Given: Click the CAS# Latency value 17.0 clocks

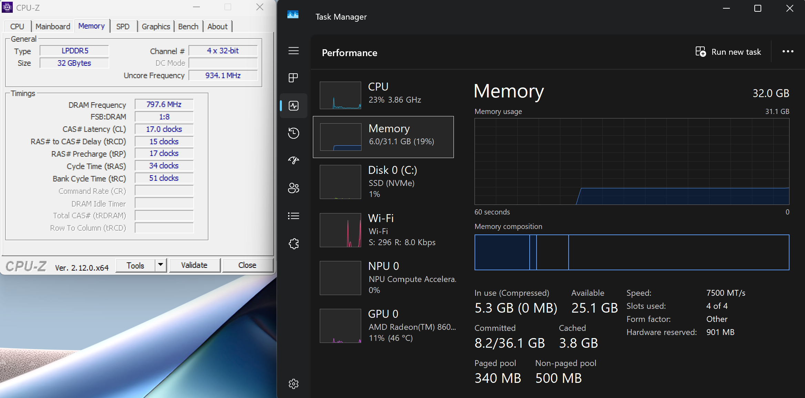Looking at the screenshot, I should pos(164,129).
